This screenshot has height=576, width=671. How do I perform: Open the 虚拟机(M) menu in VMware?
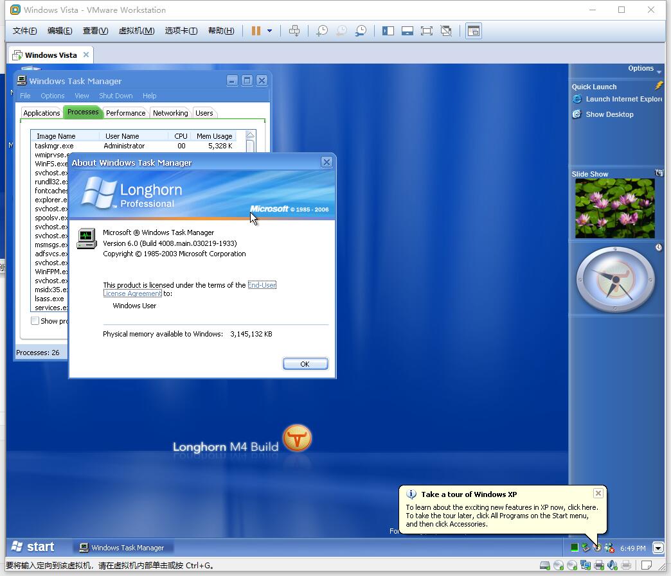(x=136, y=31)
